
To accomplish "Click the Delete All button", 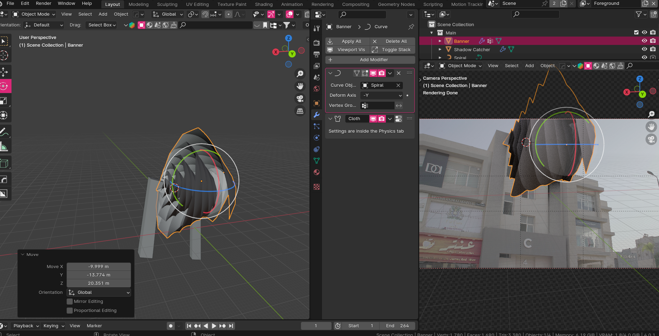I will click(x=392, y=41).
